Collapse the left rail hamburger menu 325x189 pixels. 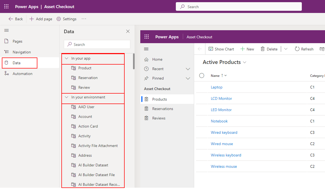(x=7, y=31)
